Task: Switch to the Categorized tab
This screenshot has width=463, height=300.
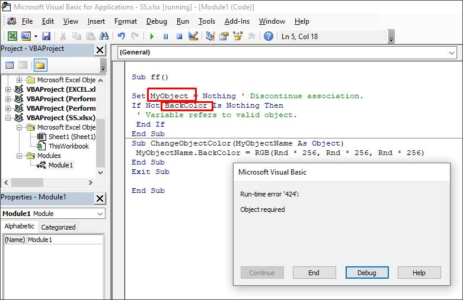Action: pyautogui.click(x=58, y=227)
